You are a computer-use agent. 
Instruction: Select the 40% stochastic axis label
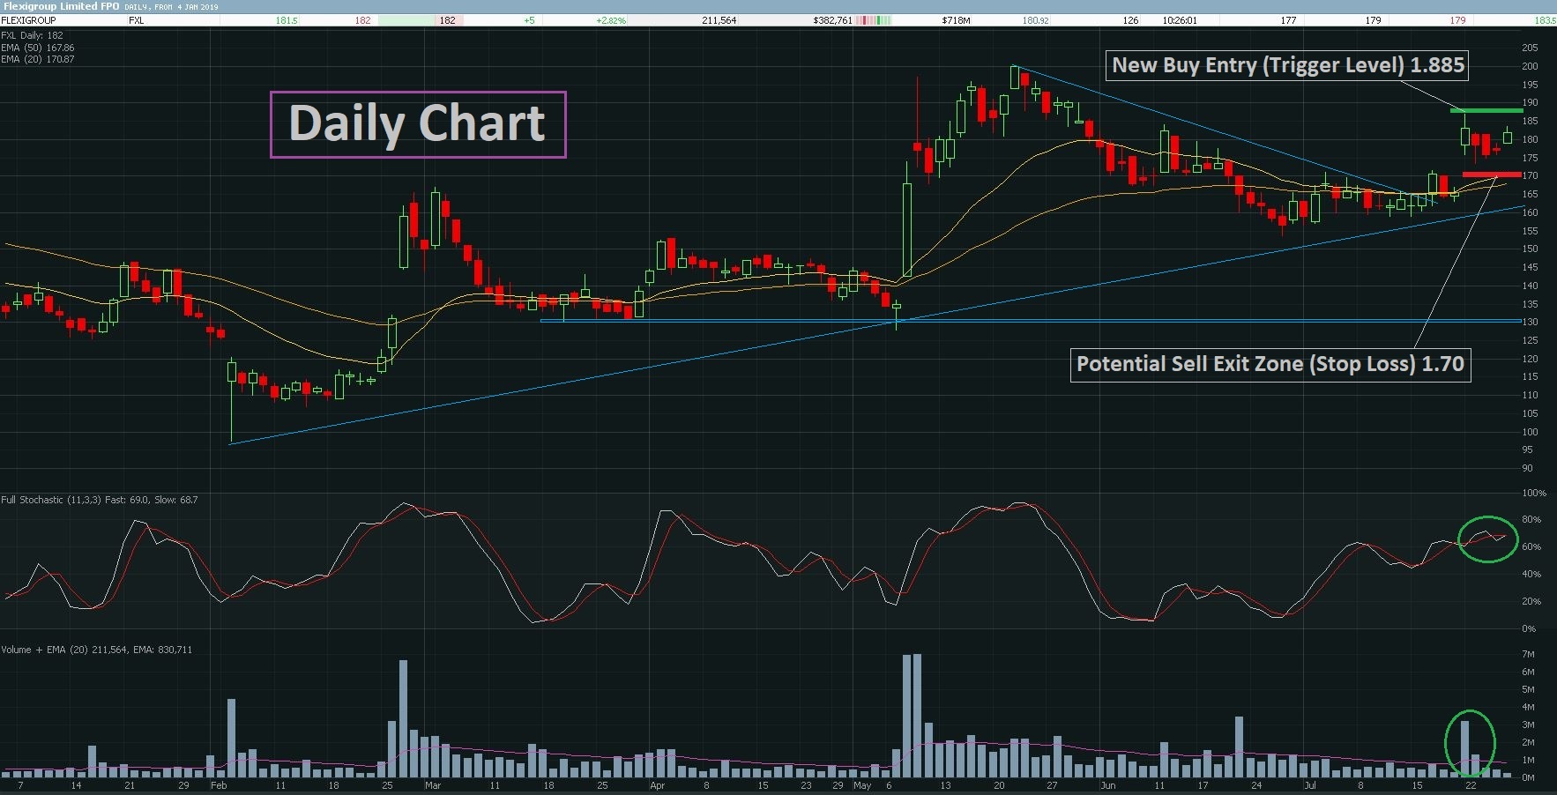1531,575
